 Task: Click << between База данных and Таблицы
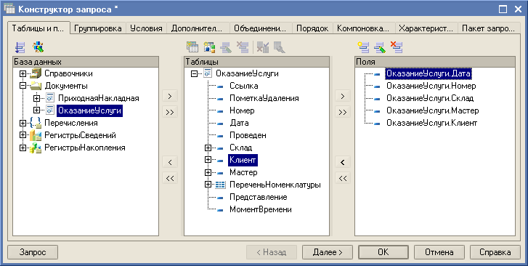pyautogui.click(x=170, y=178)
